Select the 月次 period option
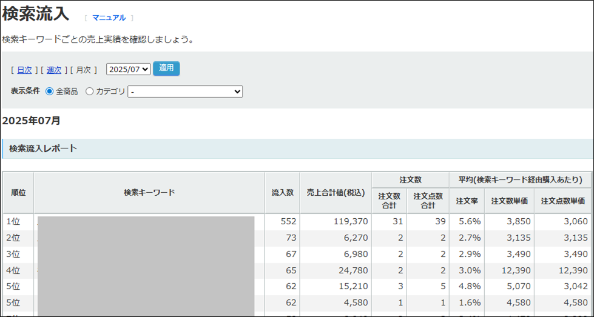The width and height of the screenshot is (594, 317). [x=83, y=70]
